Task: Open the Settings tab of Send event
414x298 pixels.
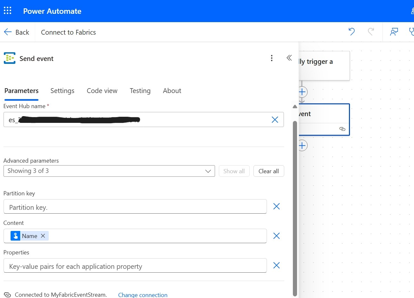Action: point(62,90)
